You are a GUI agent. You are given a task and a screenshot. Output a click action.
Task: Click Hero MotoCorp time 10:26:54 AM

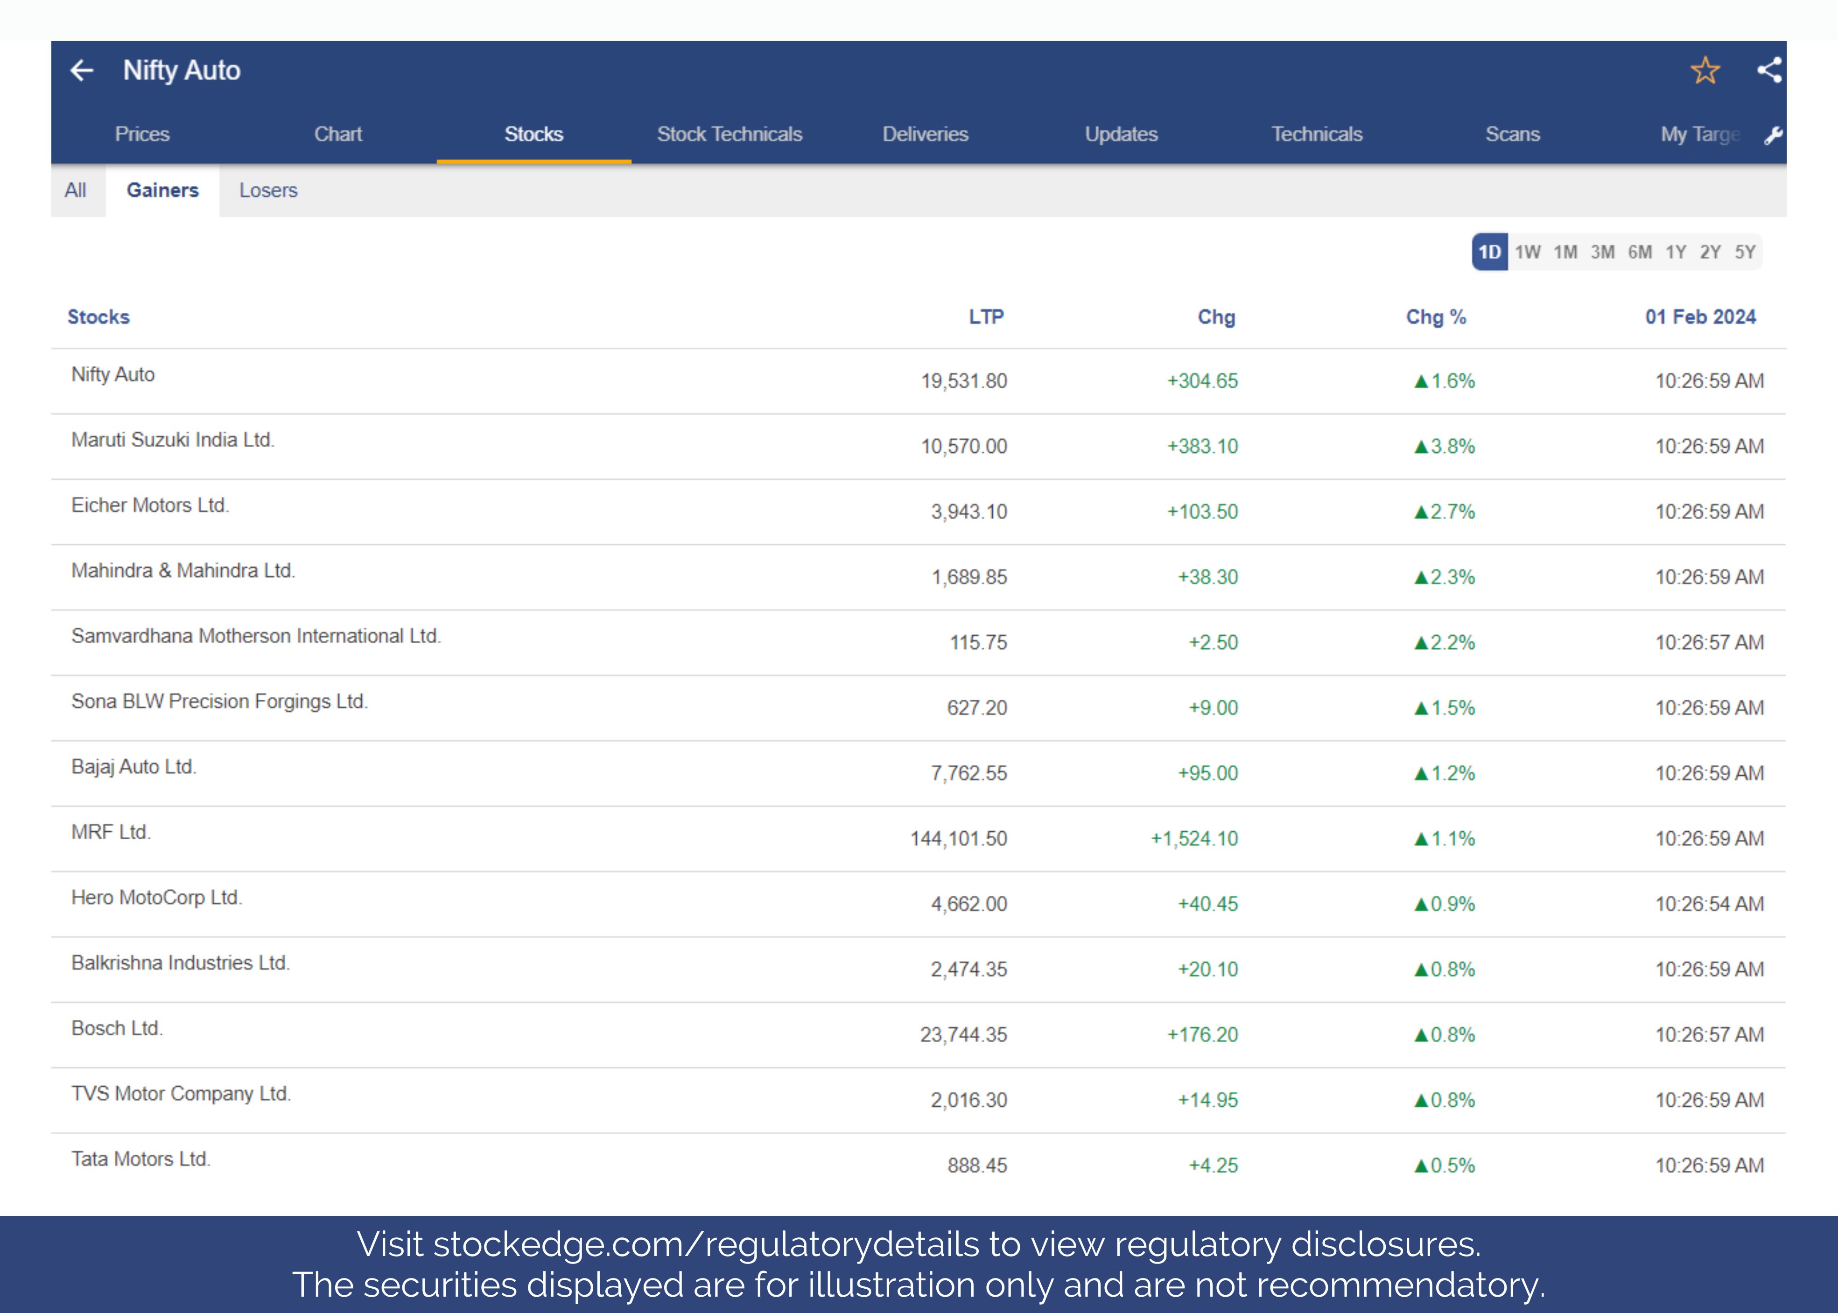[1710, 905]
